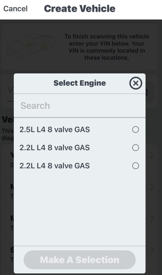Open the last dimmed row chevron beside the button
The image size is (162, 275).
(x=152, y=250)
